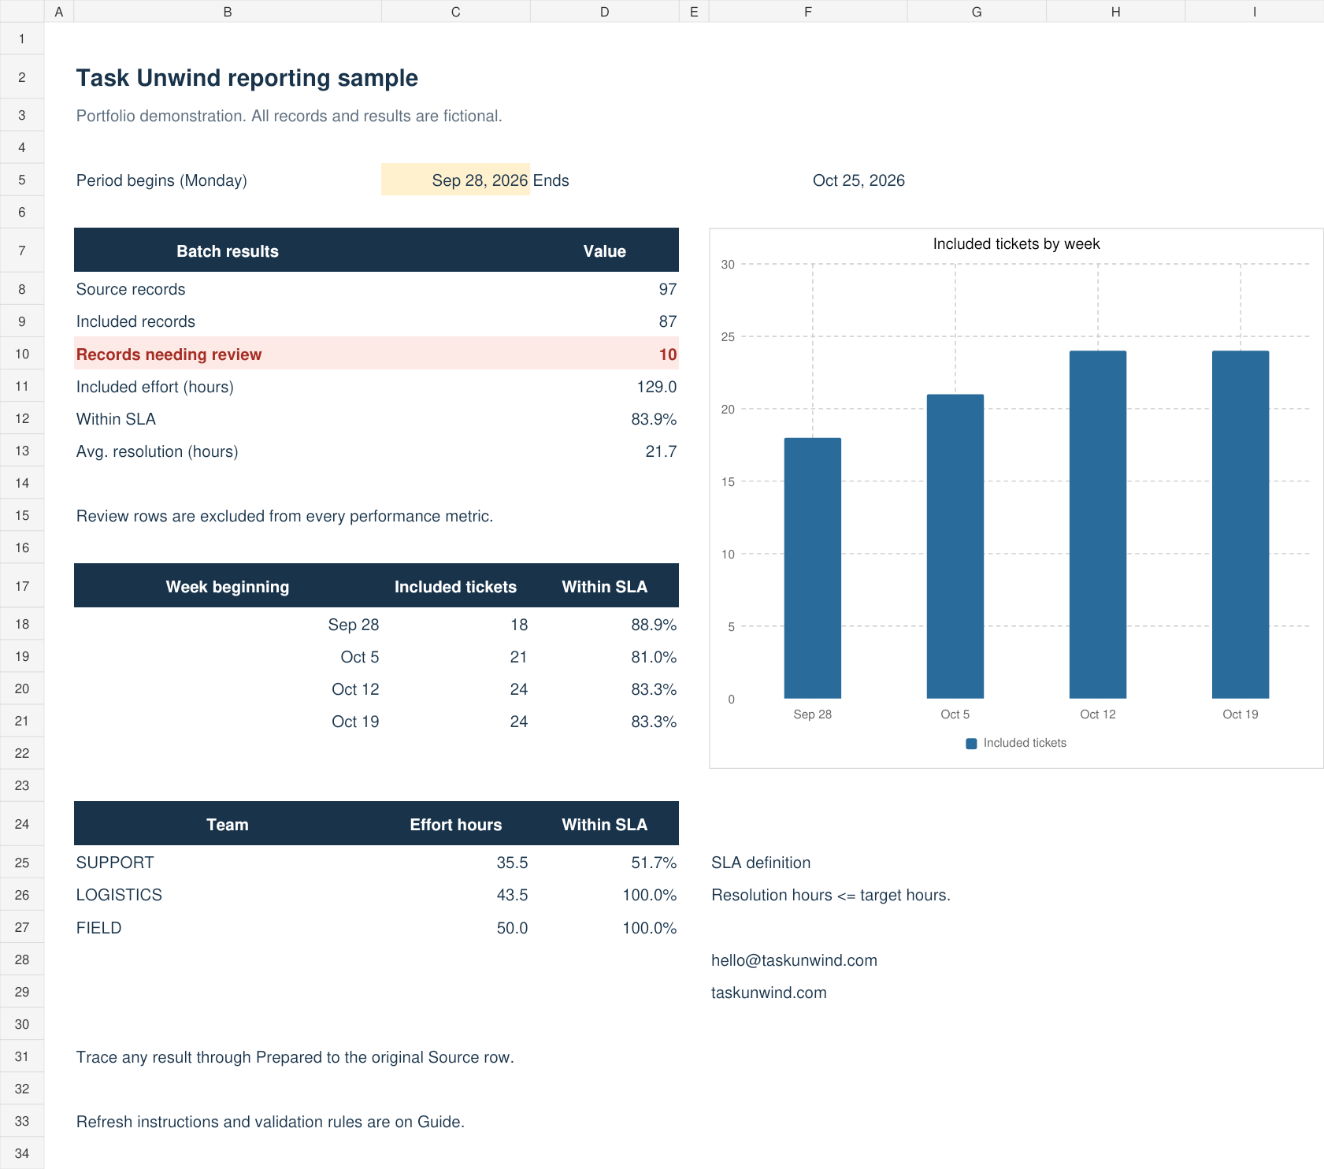Select the Oct 12 chart bar
This screenshot has width=1324, height=1169.
pos(1098,525)
